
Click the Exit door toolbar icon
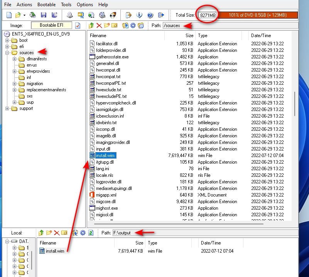tap(161, 15)
